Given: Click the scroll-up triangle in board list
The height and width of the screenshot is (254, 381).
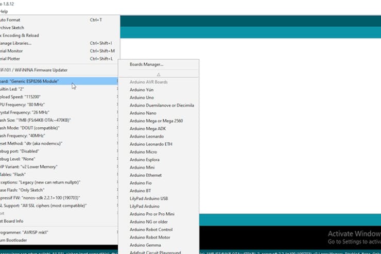Looking at the screenshot, I should point(159,74).
